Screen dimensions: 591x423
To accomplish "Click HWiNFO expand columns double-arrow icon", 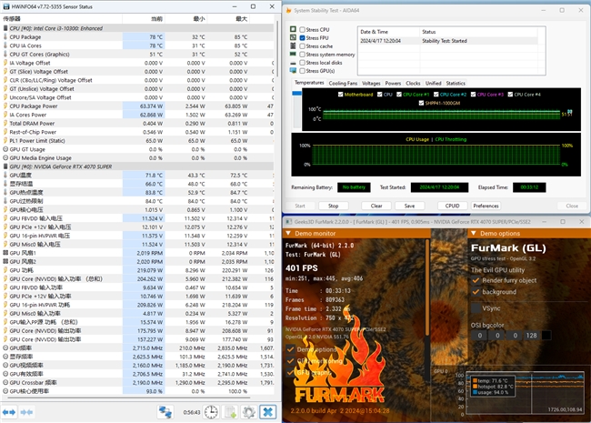I will 9,412.
